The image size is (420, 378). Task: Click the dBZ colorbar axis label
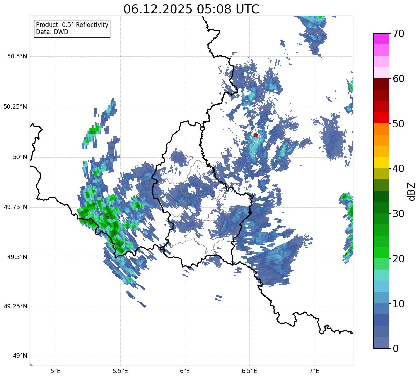click(412, 191)
